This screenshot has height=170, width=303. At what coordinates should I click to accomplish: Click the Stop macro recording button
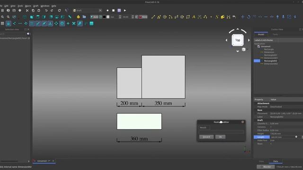pos(114,10)
